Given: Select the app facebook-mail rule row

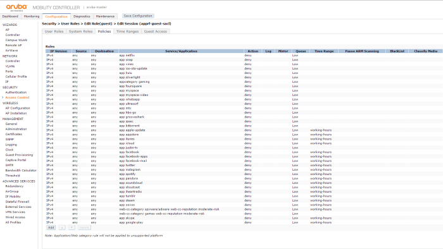Looking at the screenshot, I should point(244,161).
